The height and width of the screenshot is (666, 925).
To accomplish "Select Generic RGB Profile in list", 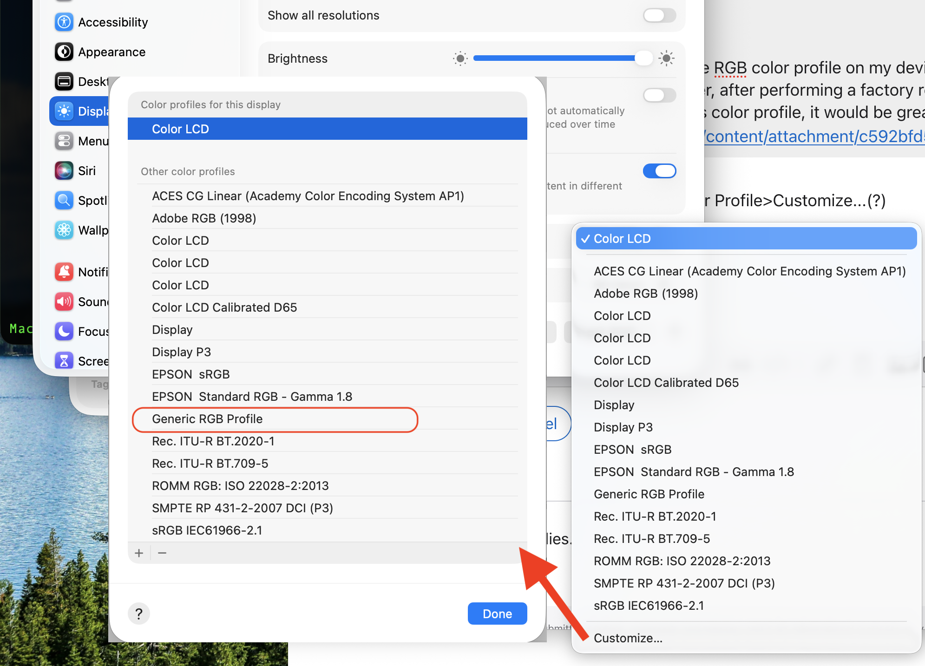I will pos(207,419).
